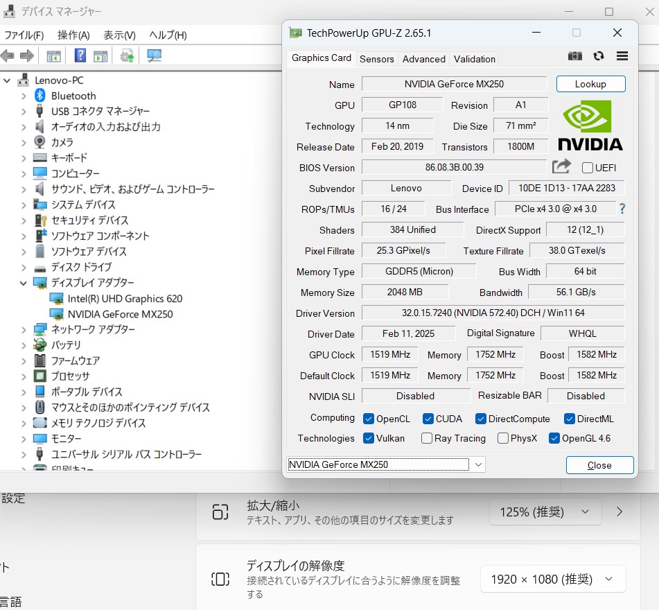Open the 表示(V) menu
This screenshot has width=659, height=610.
pos(120,35)
